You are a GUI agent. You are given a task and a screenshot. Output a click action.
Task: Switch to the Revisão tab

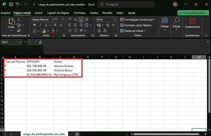[107, 13]
